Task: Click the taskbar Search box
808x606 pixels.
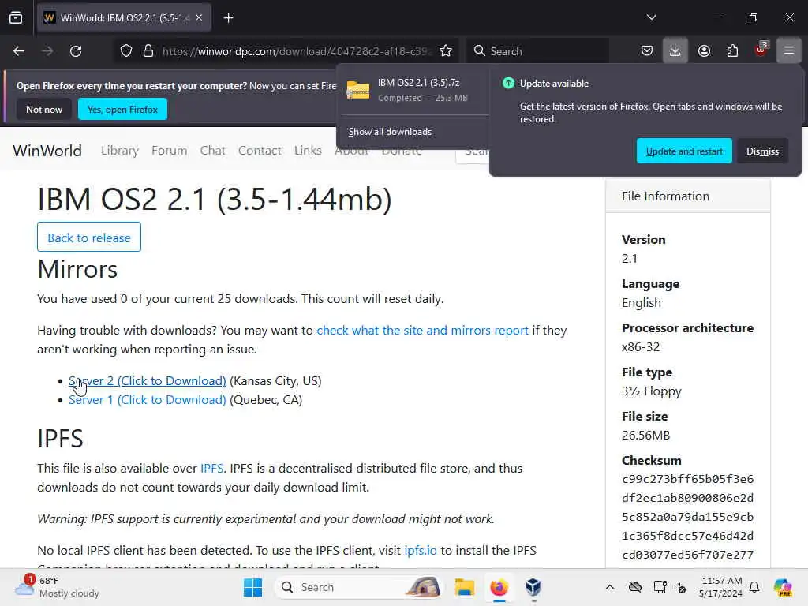Action: tap(359, 587)
